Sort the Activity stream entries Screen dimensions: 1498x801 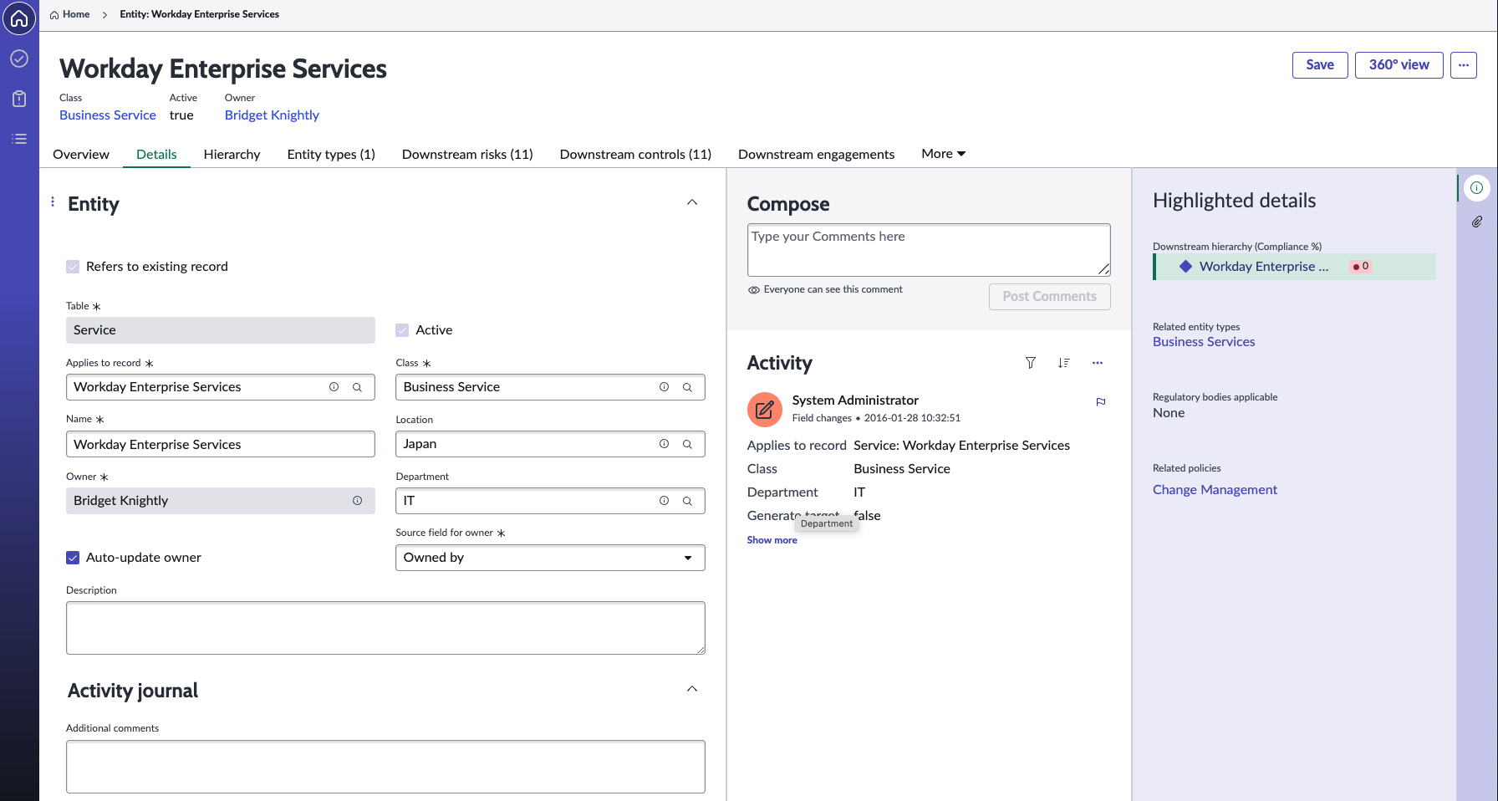1063,363
